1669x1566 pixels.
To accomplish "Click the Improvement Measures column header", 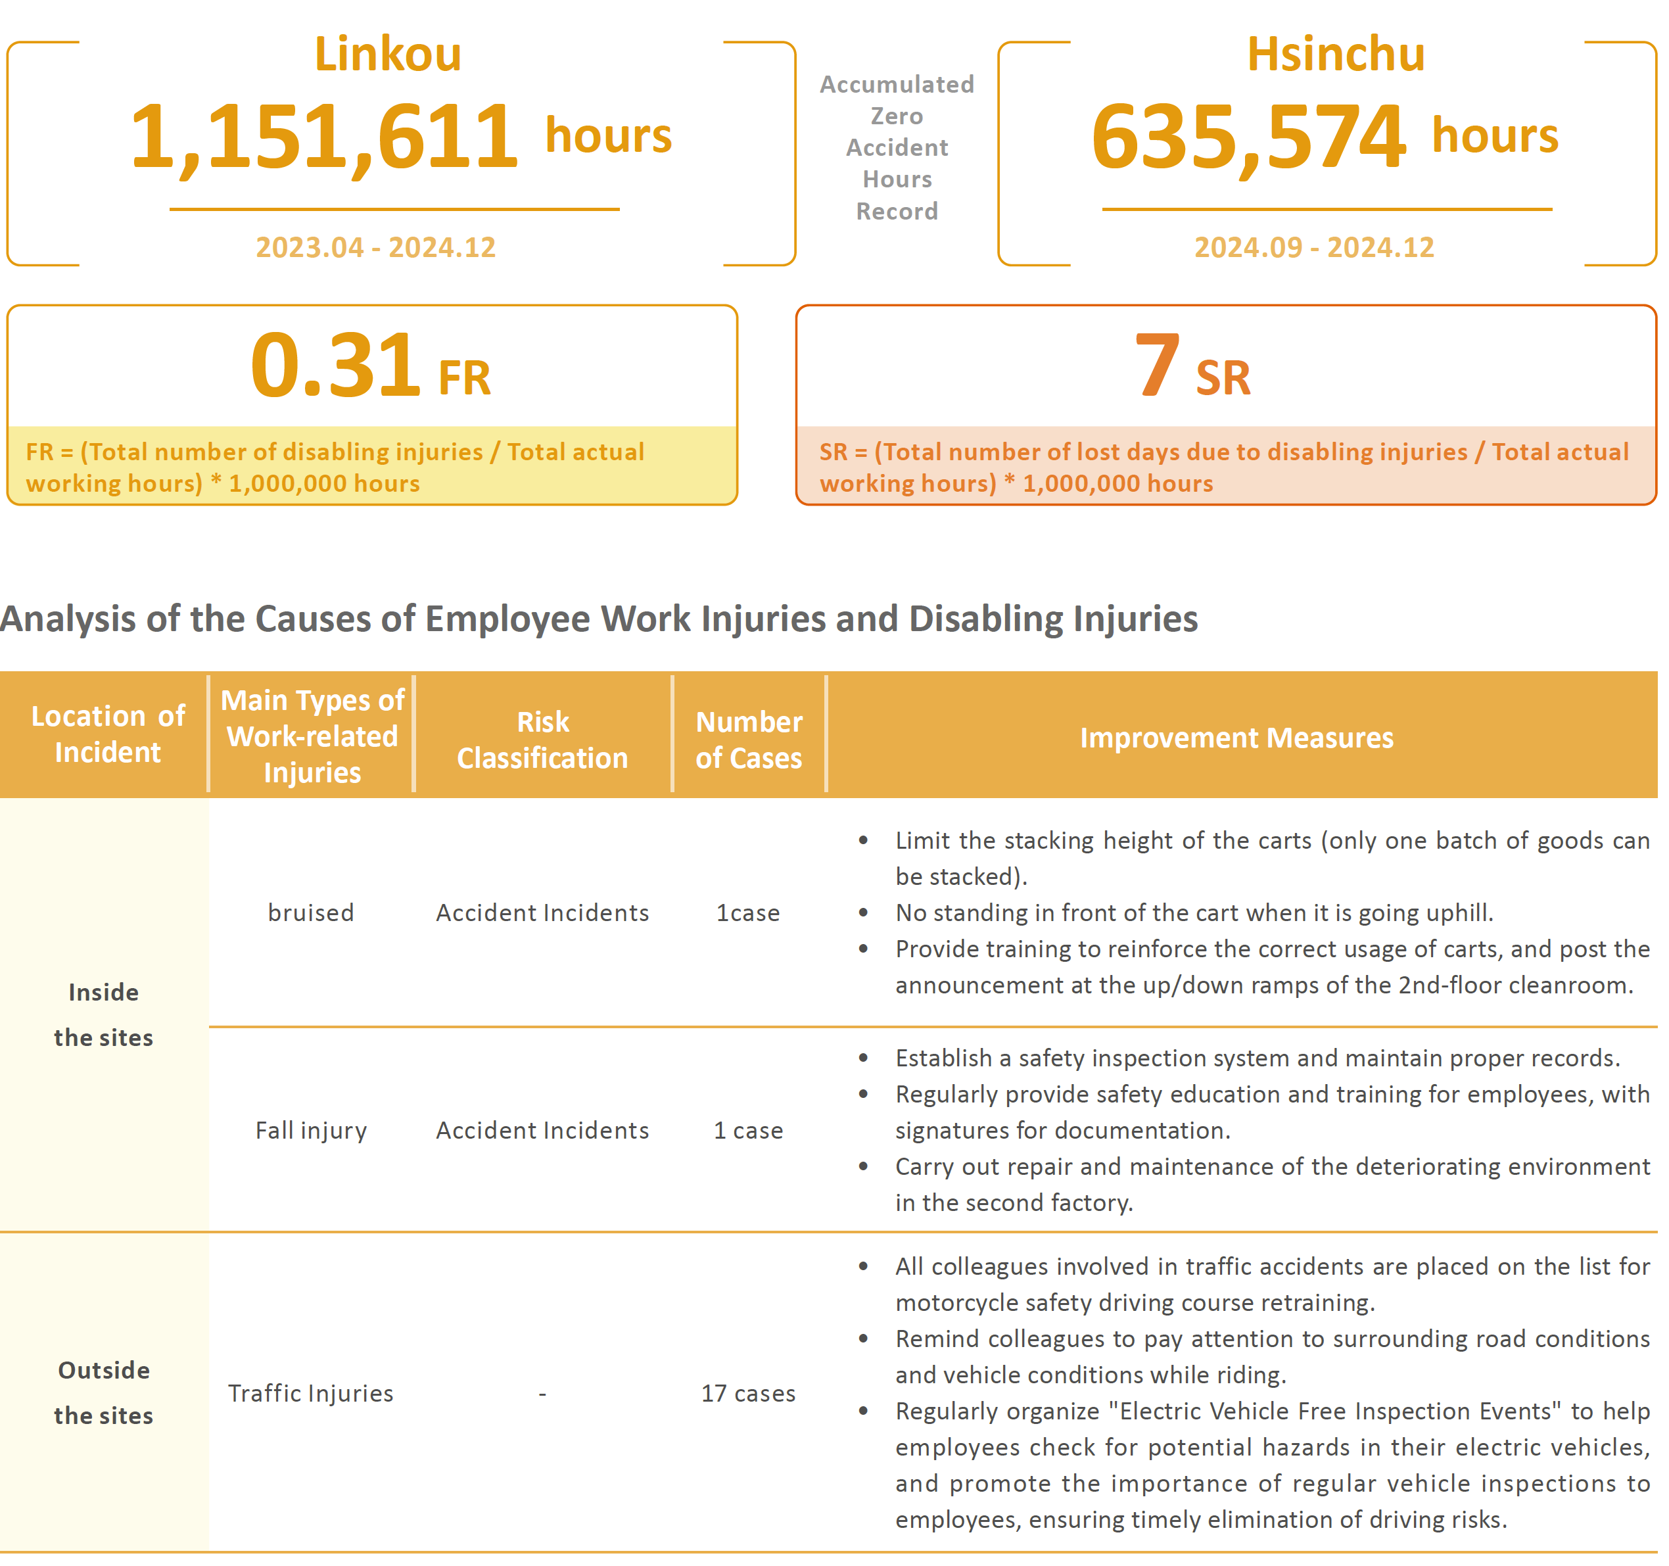I will click(x=1236, y=738).
